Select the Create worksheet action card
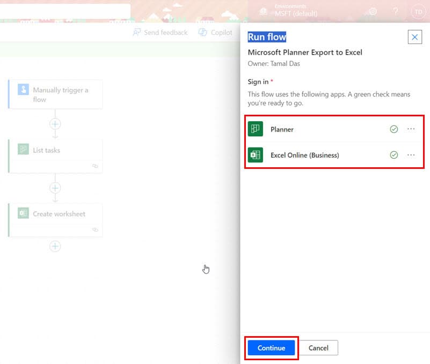 pyautogui.click(x=56, y=220)
